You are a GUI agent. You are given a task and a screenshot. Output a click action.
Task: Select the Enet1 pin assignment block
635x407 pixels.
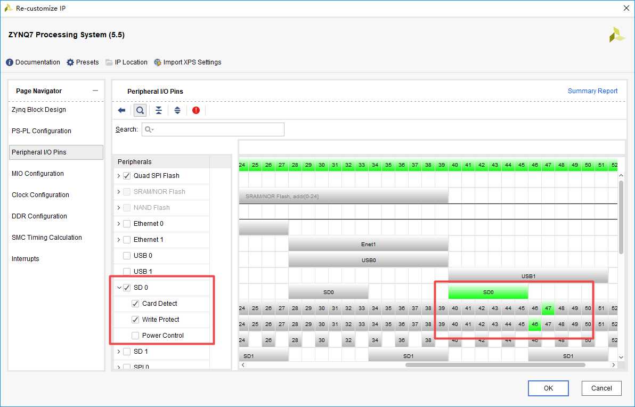coord(369,244)
